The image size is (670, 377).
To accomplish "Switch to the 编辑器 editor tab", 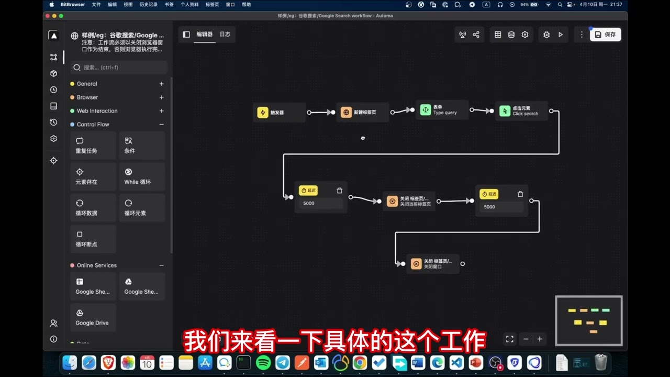I will point(205,35).
